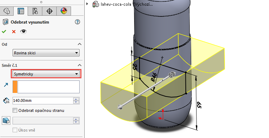The image size is (269, 138).
Task: Open the DimXpertManager tab
Action: [x=49, y=11]
